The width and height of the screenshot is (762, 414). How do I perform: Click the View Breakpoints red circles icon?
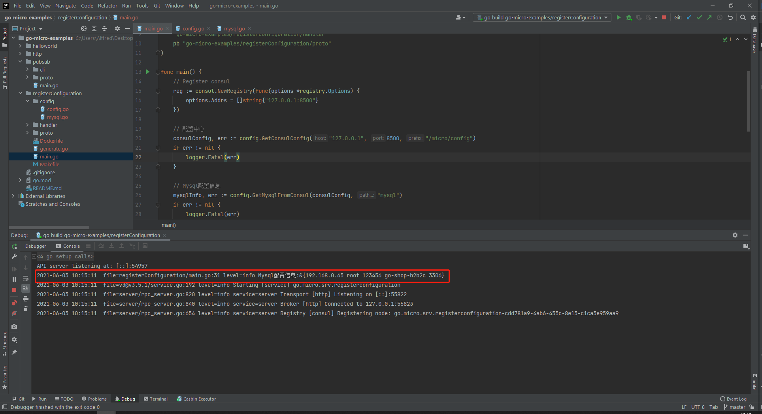pos(14,303)
